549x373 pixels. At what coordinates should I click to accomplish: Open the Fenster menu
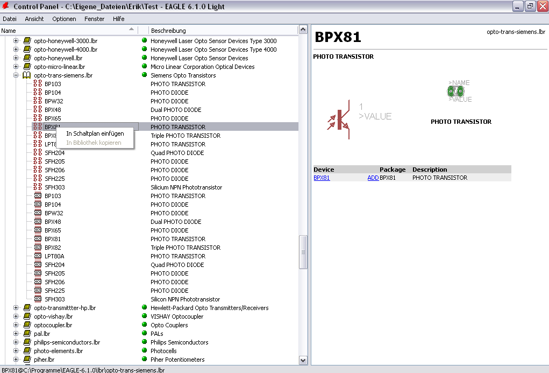[x=94, y=19]
